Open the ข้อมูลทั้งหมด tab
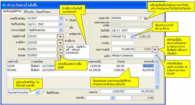This screenshot has width=195, height=105. click(43, 11)
